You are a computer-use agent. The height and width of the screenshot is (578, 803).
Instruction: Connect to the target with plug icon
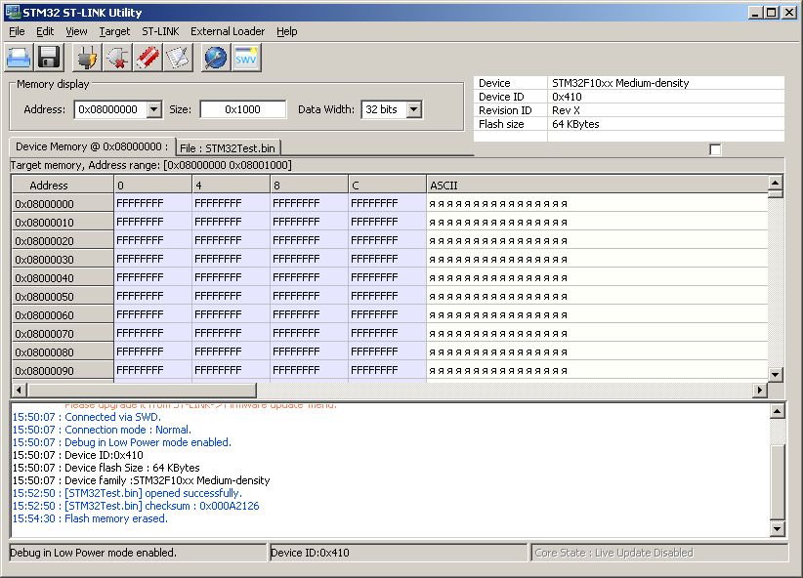[88, 58]
